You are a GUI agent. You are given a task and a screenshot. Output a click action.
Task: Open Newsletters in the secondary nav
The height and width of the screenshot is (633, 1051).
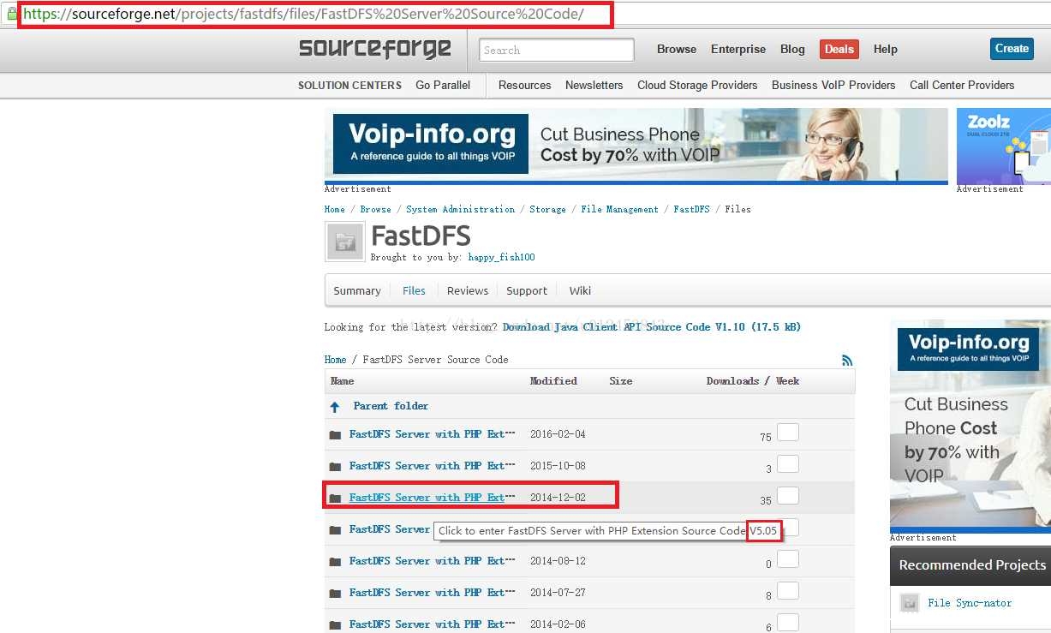pyautogui.click(x=594, y=85)
